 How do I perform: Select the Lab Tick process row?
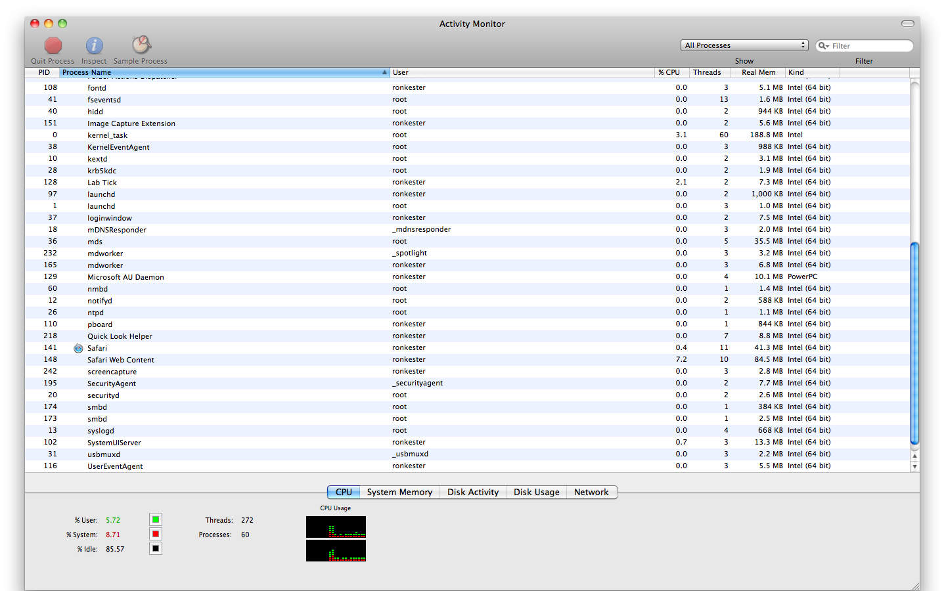(467, 182)
